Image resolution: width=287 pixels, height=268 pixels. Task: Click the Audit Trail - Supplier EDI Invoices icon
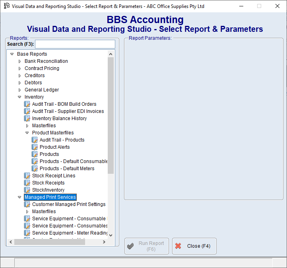(27, 111)
